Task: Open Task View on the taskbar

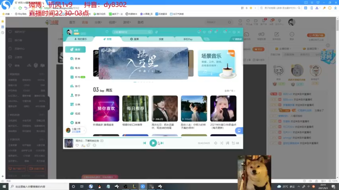Action: click(82, 187)
